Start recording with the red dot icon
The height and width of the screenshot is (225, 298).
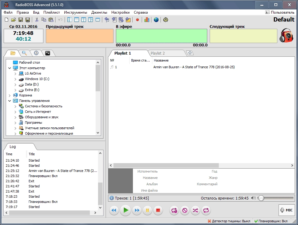click(137, 20)
